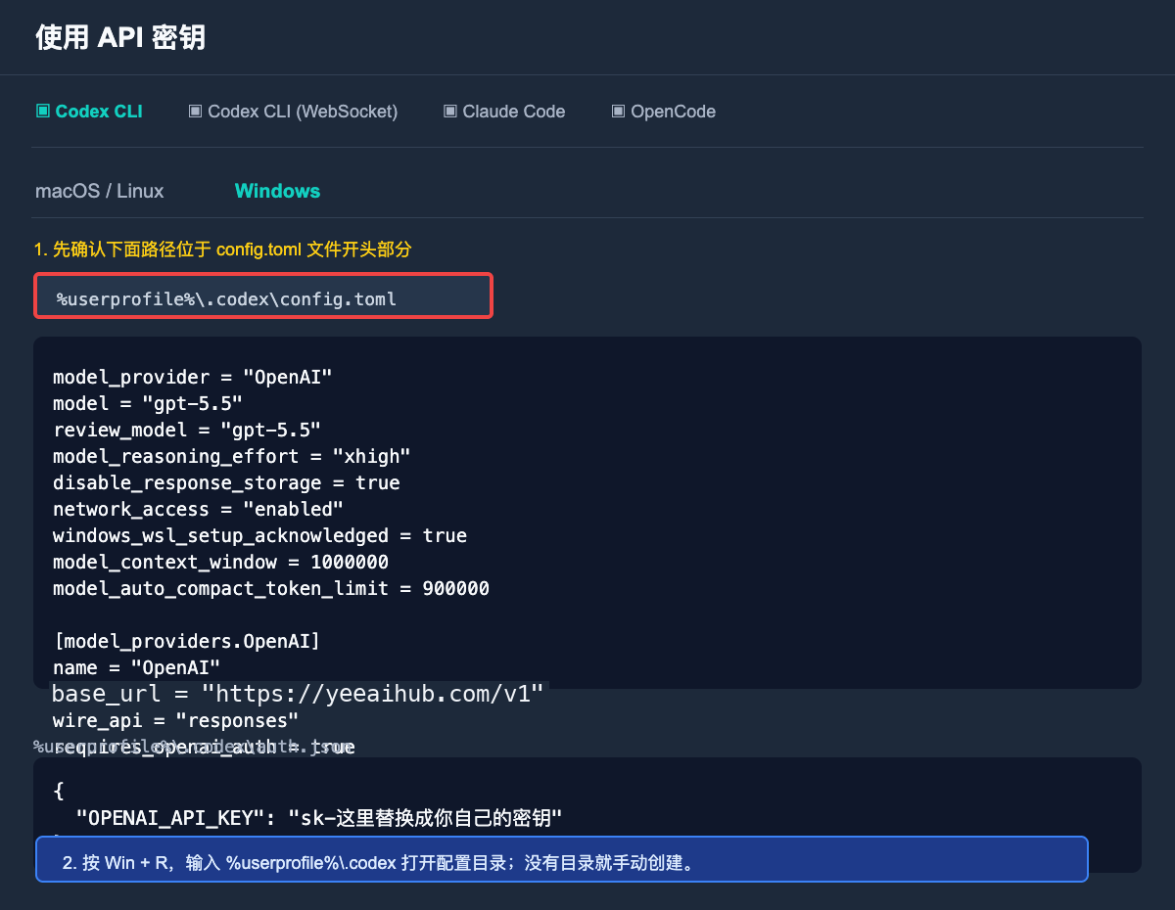Screen dimensions: 1175x910
Task: Click the model_reasoning_effort = "xhigh" line
Action: click(232, 457)
